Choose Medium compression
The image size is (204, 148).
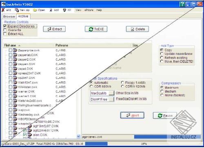162,91
